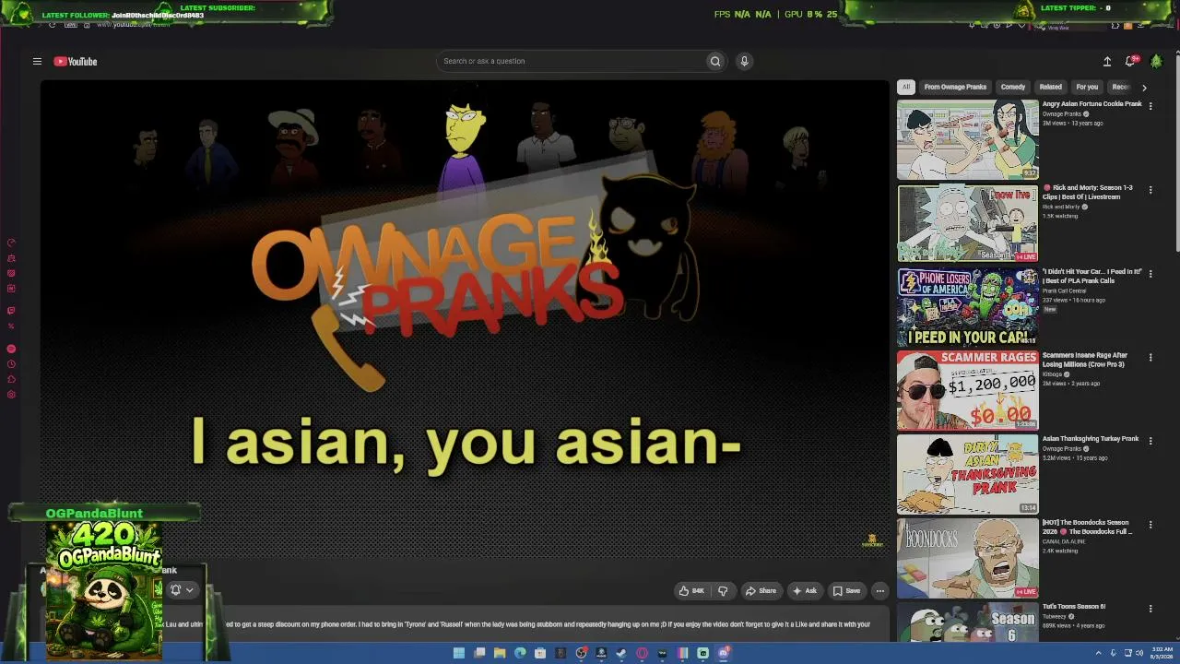Select the For you filter chip

coord(1088,87)
